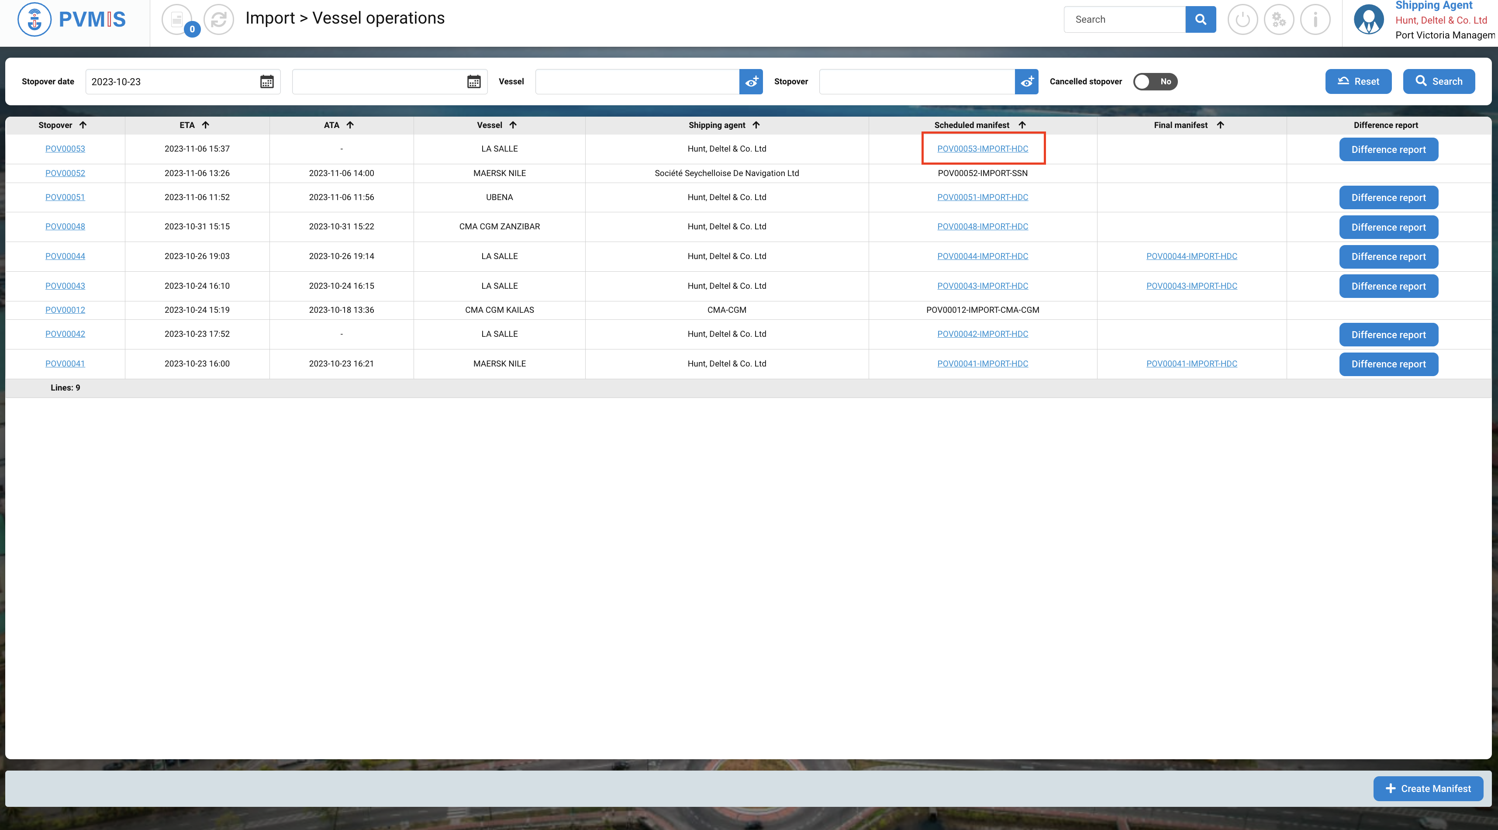Viewport: 1498px width, 830px height.
Task: Click the magnifier search button in header
Action: (1200, 19)
